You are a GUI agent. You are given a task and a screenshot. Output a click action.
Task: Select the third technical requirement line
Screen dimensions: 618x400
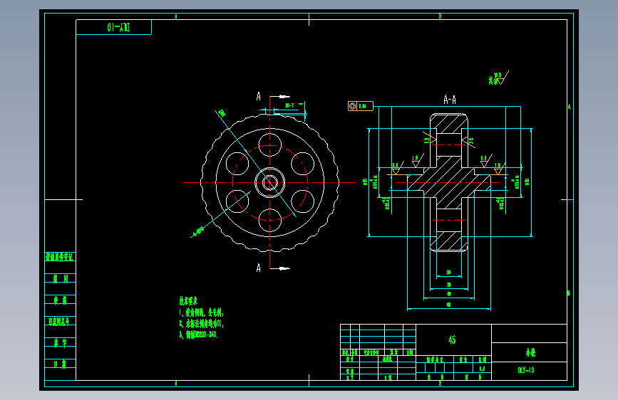click(x=198, y=335)
